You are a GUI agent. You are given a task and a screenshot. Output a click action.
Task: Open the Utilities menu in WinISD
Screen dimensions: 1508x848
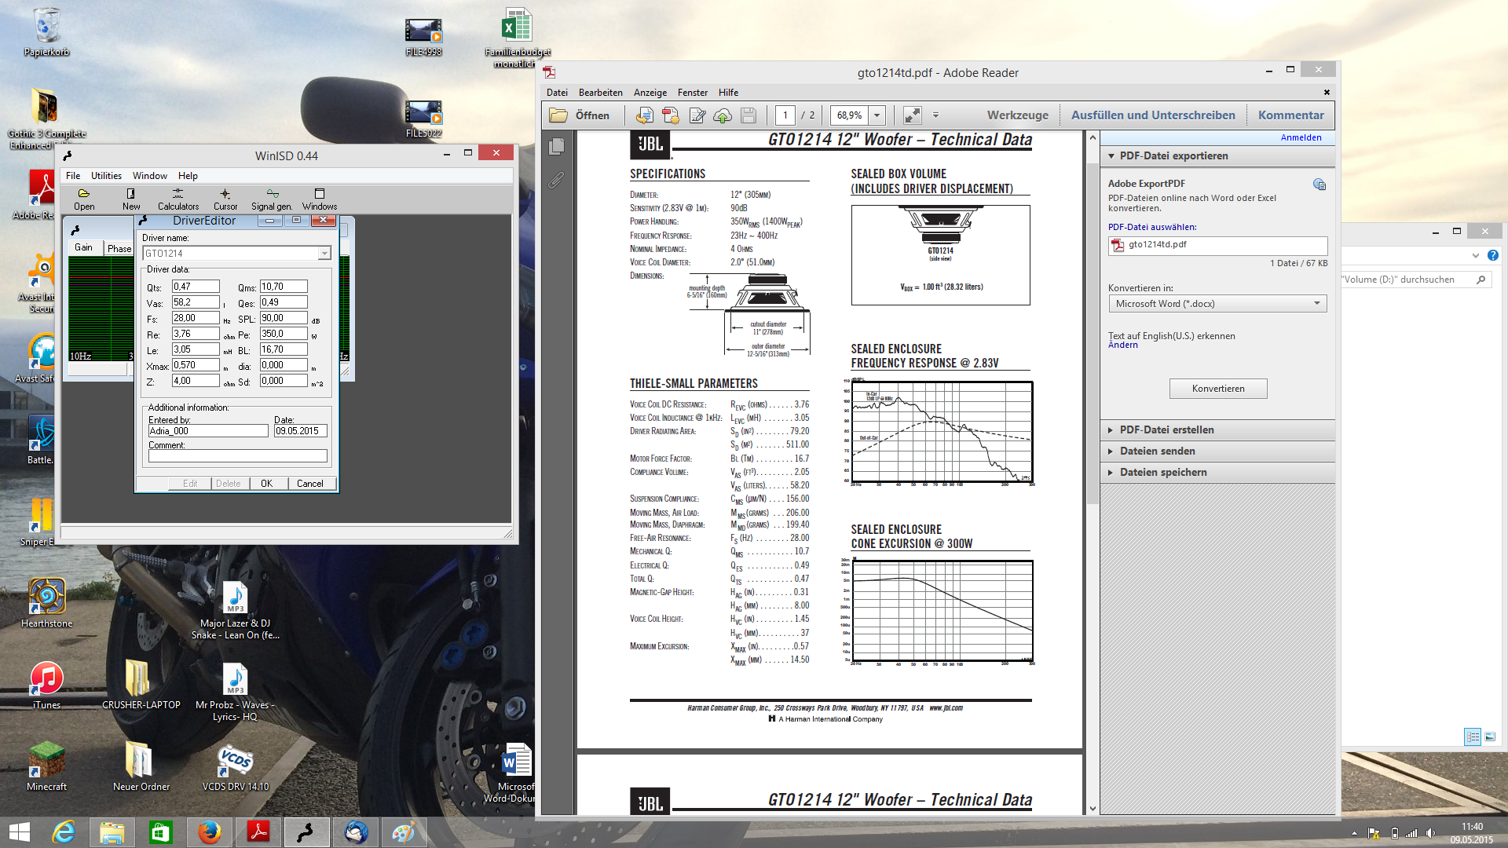[x=106, y=176]
